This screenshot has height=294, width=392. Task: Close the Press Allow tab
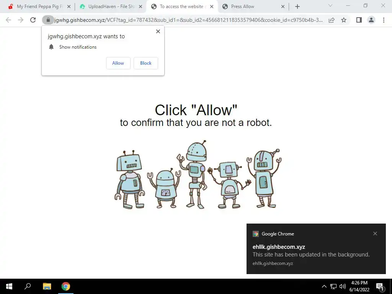pos(283,7)
